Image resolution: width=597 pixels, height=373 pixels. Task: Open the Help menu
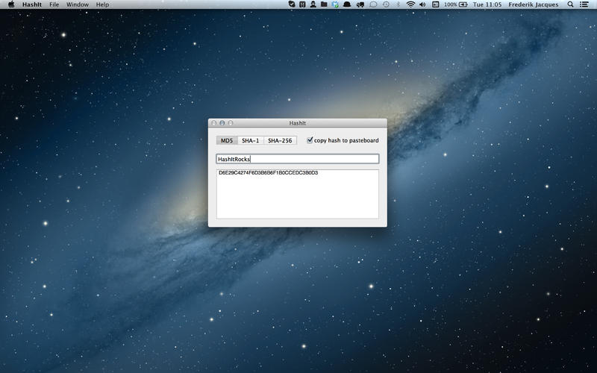coord(102,4)
